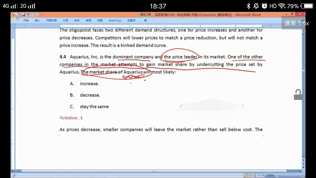Click the horizontal scrollbar right arrow
The width and height of the screenshot is (316, 178).
300,171
